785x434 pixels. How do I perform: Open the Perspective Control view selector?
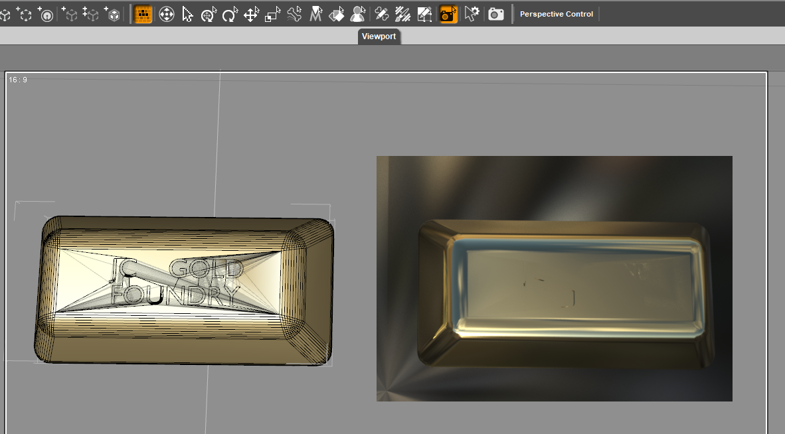pos(557,14)
